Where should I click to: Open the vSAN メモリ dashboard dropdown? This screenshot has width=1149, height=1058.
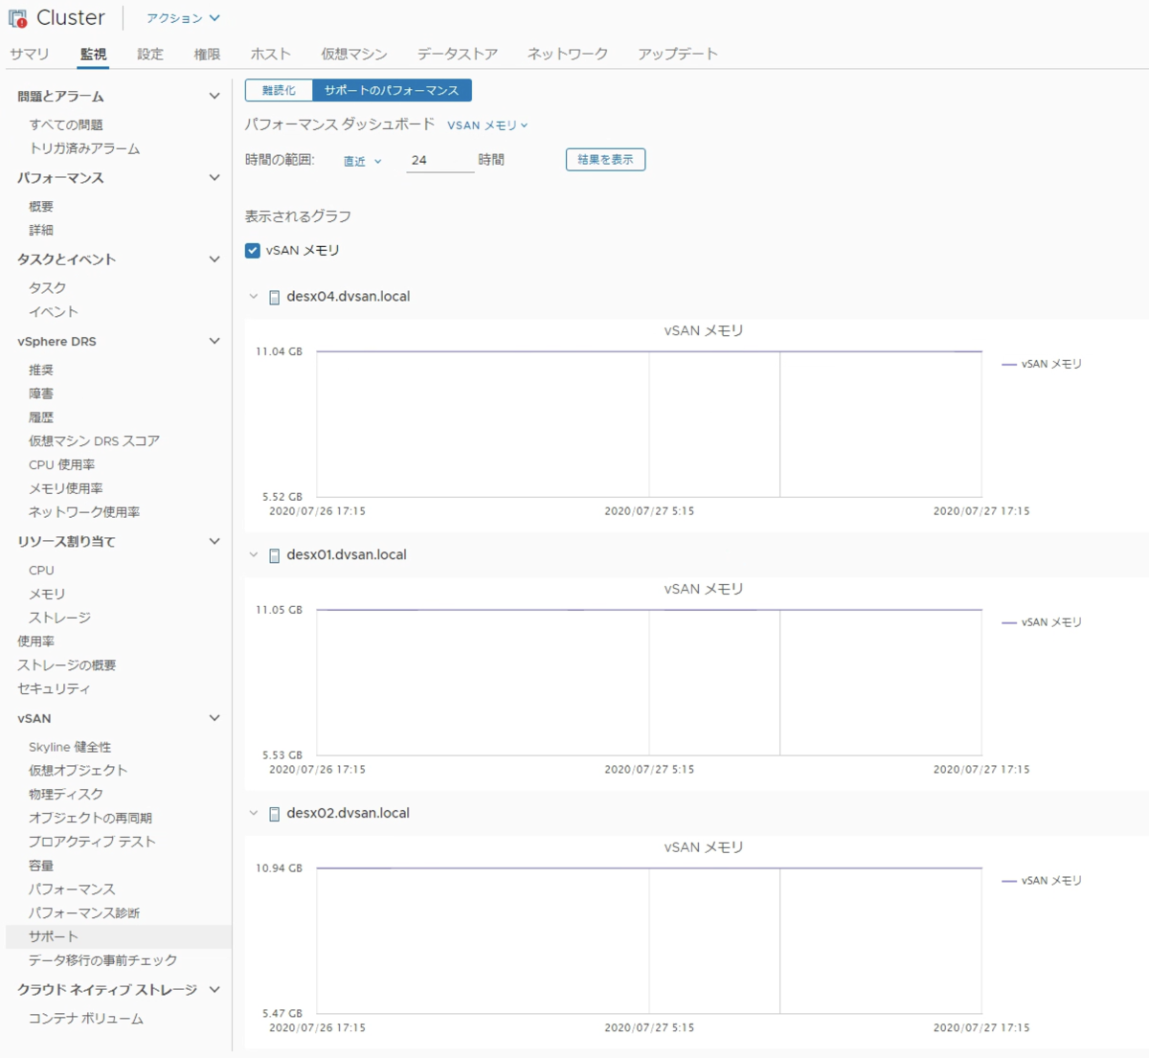tap(487, 124)
